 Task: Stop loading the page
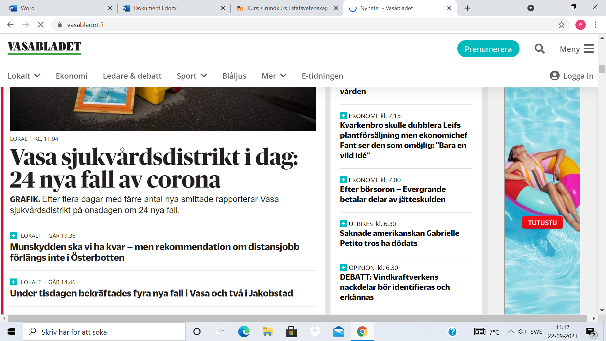[x=41, y=25]
